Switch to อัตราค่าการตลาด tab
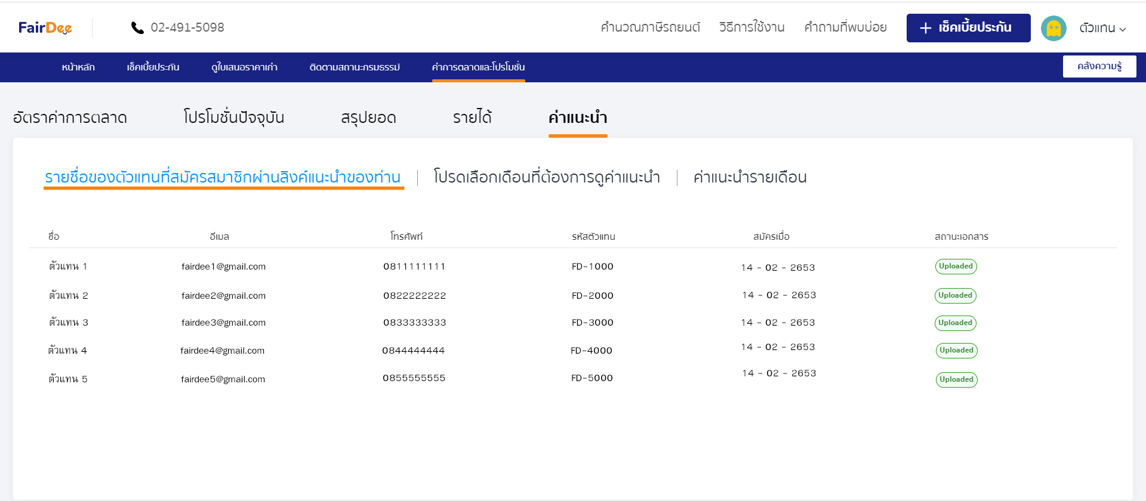1146x501 pixels. [70, 117]
